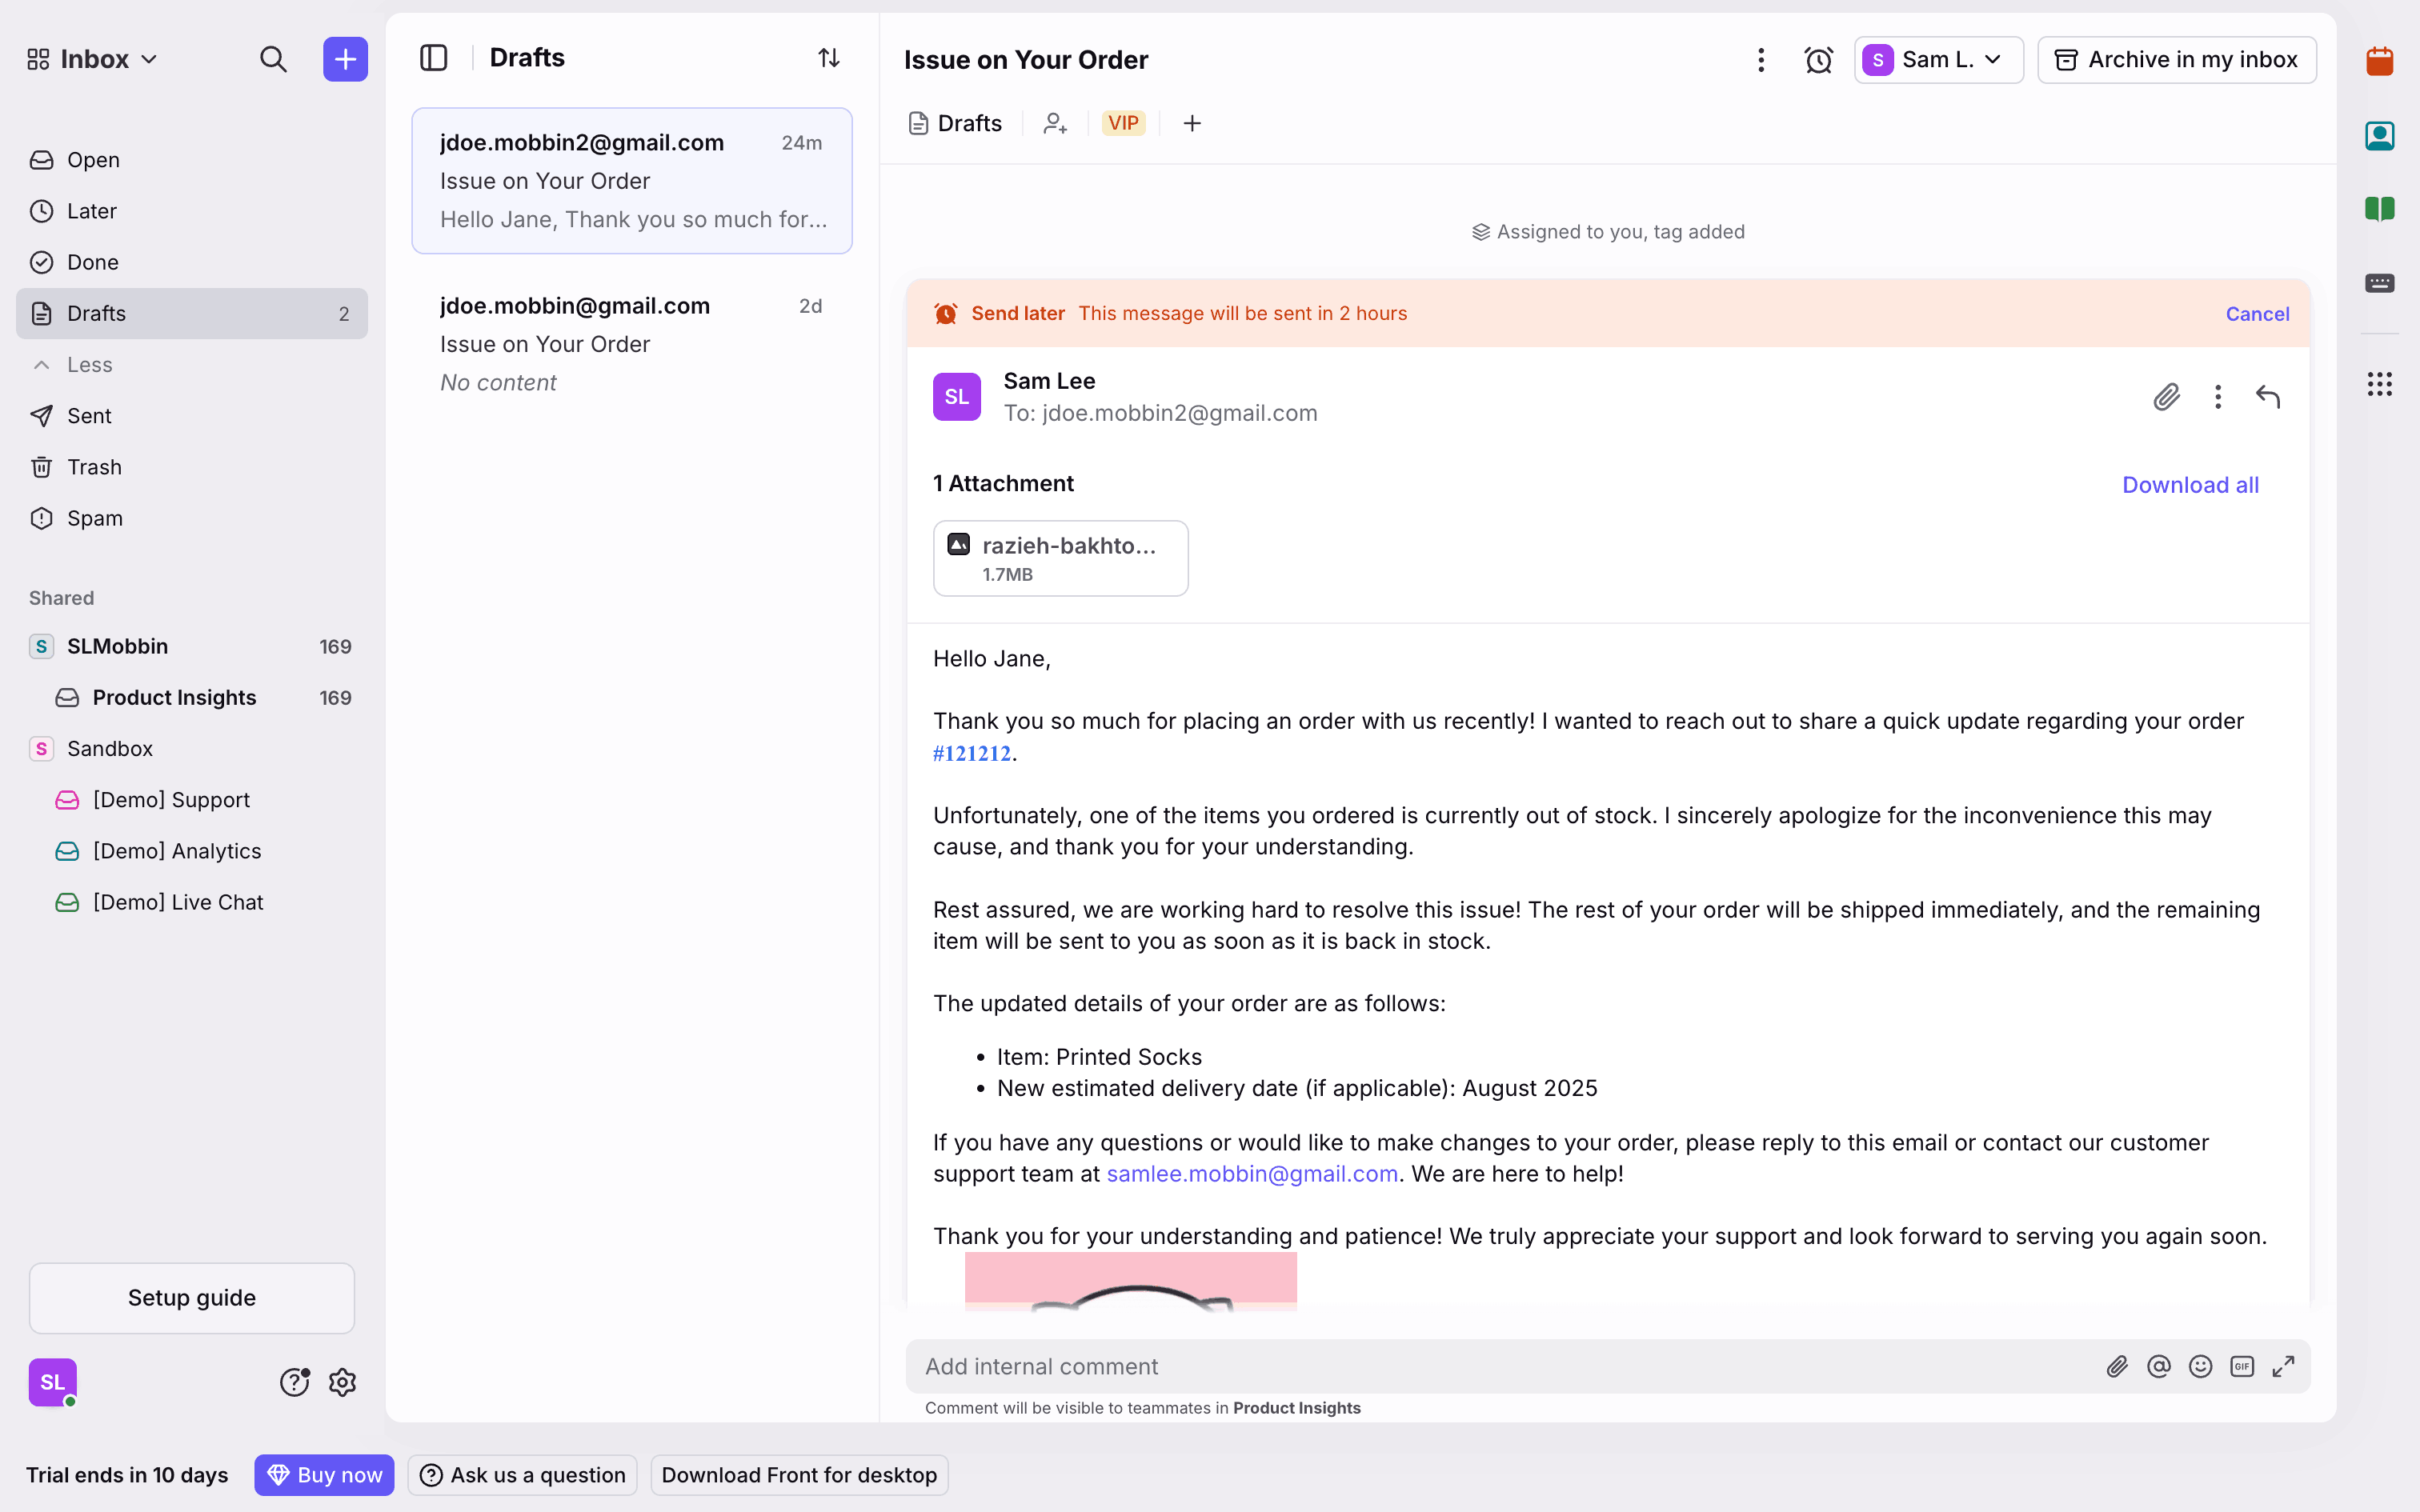The width and height of the screenshot is (2420, 1512).
Task: Open the Sam L. assignee dropdown
Action: (1937, 60)
